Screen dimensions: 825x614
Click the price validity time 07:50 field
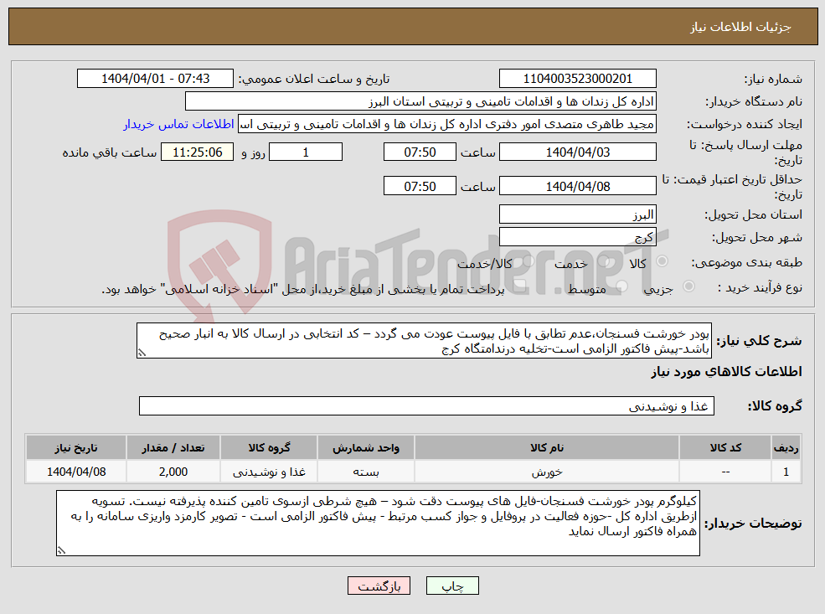(420, 186)
